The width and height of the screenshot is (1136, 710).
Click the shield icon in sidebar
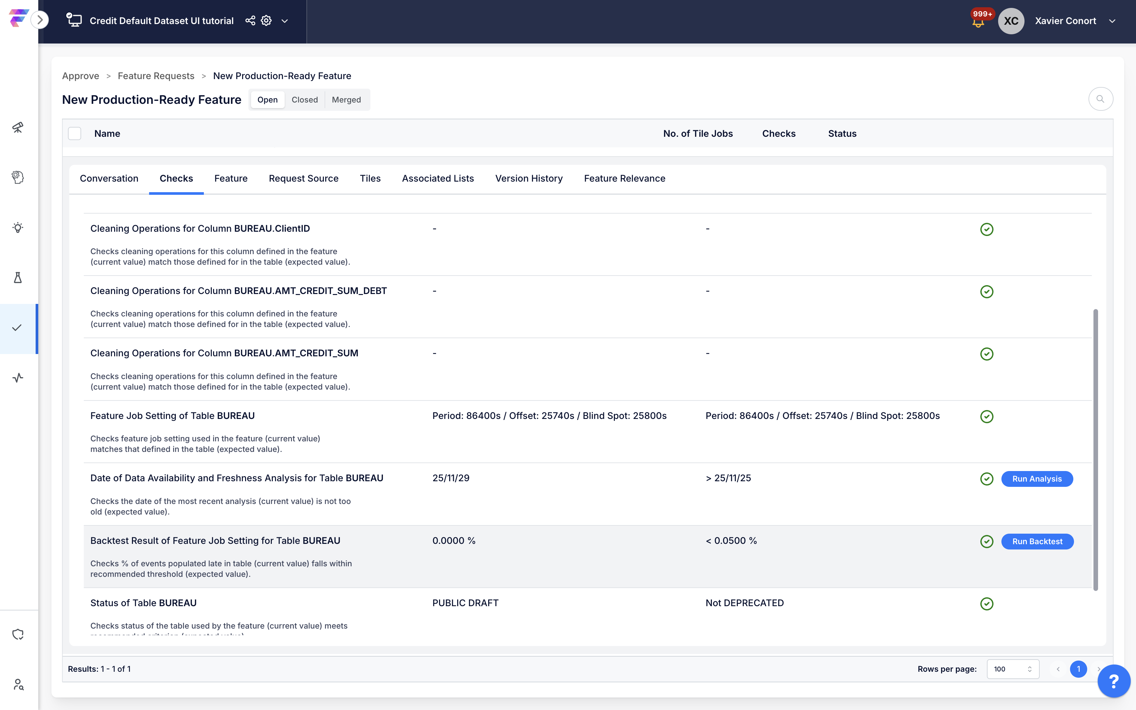[18, 635]
